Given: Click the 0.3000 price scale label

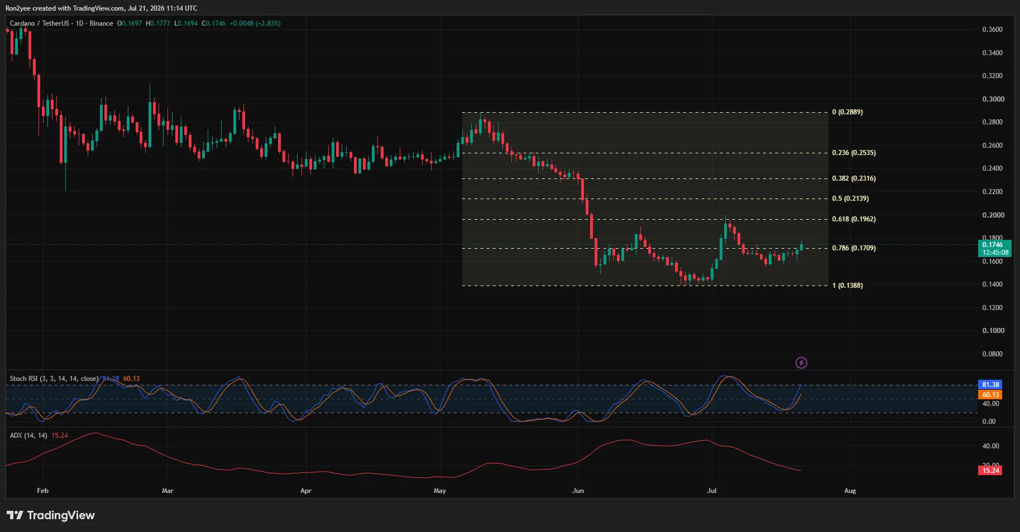Looking at the screenshot, I should [x=992, y=99].
